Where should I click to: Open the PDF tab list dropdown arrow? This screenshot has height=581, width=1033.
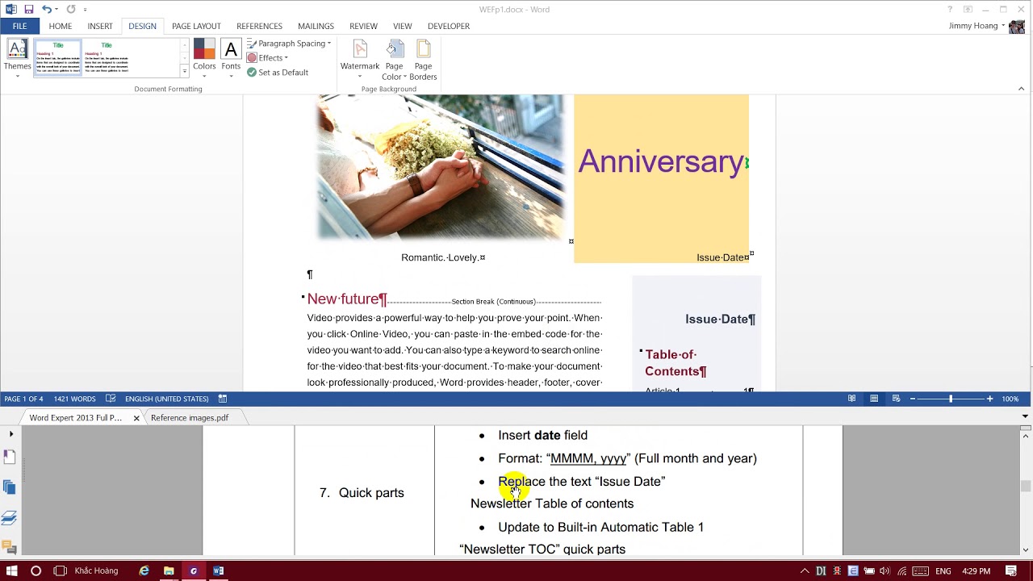pyautogui.click(x=1026, y=417)
